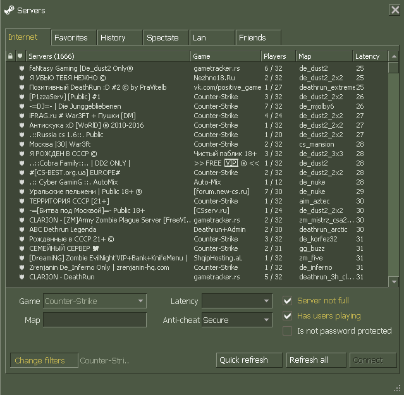Click the Connect button
The width and height of the screenshot is (404, 395).
point(373,360)
